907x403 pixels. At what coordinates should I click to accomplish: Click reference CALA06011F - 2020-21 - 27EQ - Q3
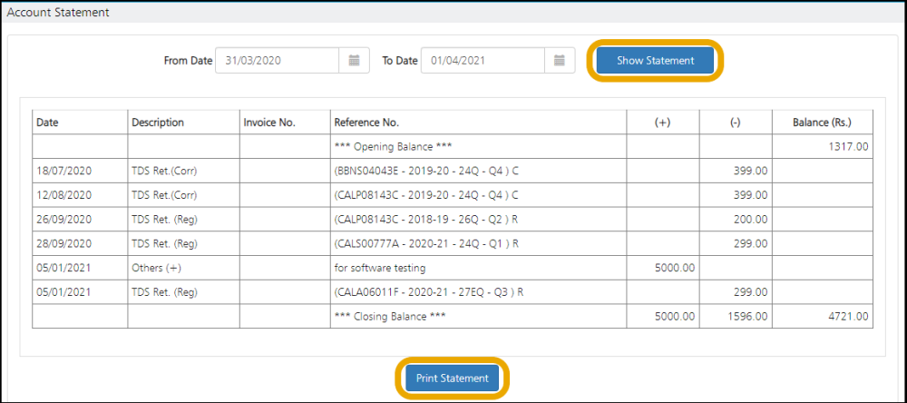tap(429, 292)
